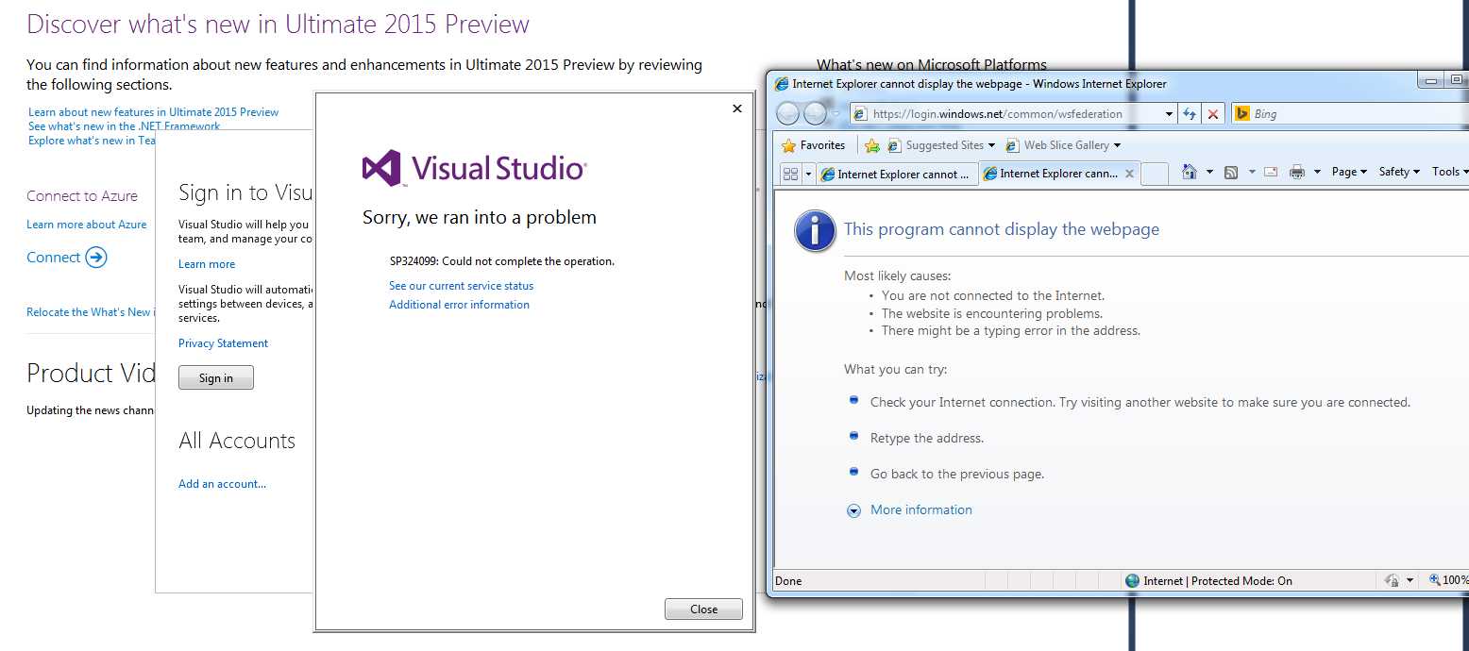The width and height of the screenshot is (1469, 651).
Task: Expand the address bar history dropdown
Action: 1169,114
